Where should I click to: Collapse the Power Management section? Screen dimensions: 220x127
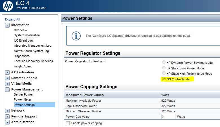[x=7, y=90]
